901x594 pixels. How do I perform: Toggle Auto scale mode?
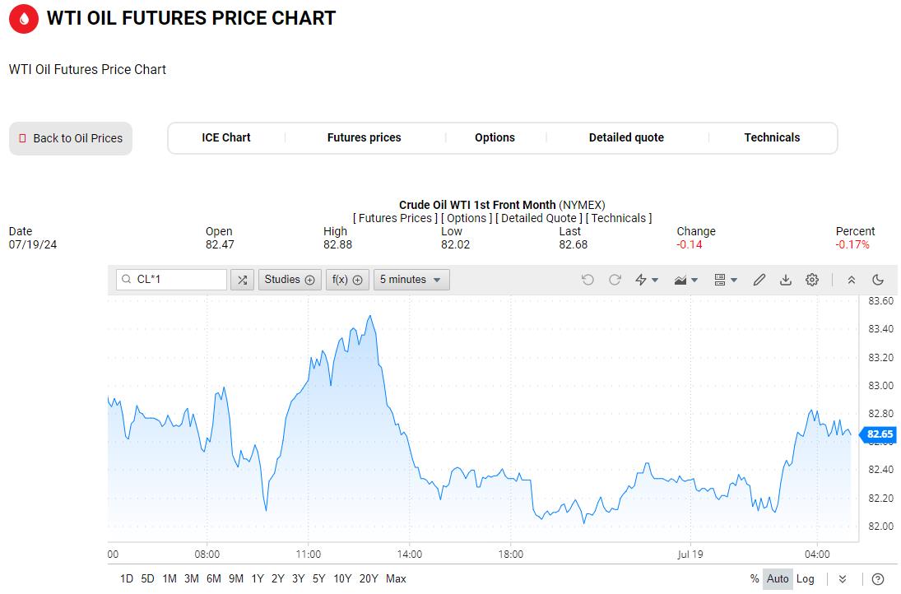(x=778, y=579)
